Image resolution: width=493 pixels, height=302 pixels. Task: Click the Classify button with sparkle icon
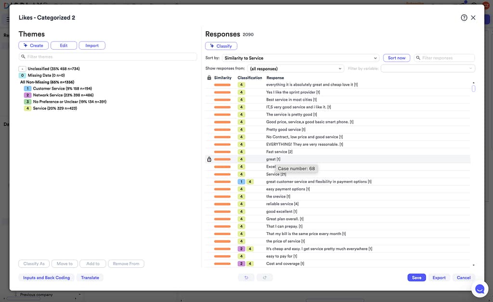pyautogui.click(x=221, y=46)
